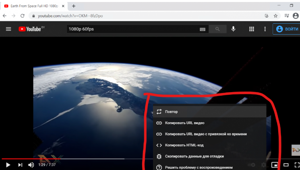Mute the video with the speaker icon
The height and width of the screenshot is (170, 300).
pos(31,165)
